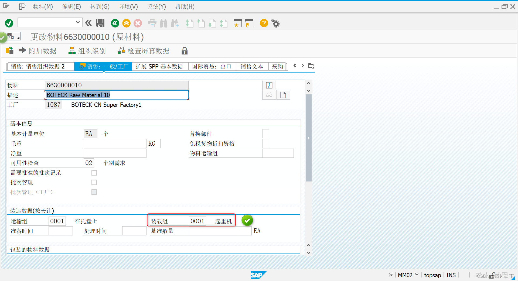Collapse the command field double-chevron
518x281 pixels.
88,23
